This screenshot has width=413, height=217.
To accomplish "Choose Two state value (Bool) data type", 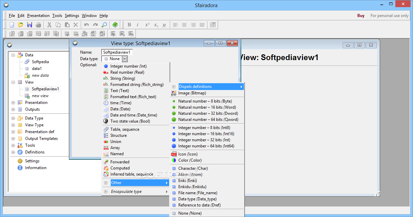I will pyautogui.click(x=136, y=121).
